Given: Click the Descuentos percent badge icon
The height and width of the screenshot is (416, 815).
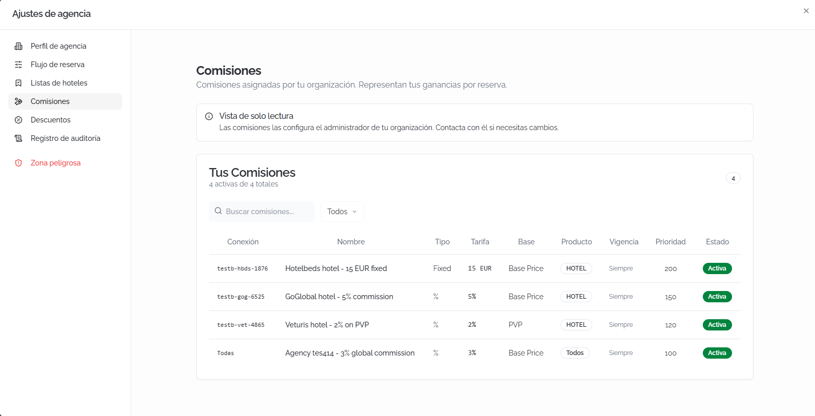Looking at the screenshot, I should (18, 120).
